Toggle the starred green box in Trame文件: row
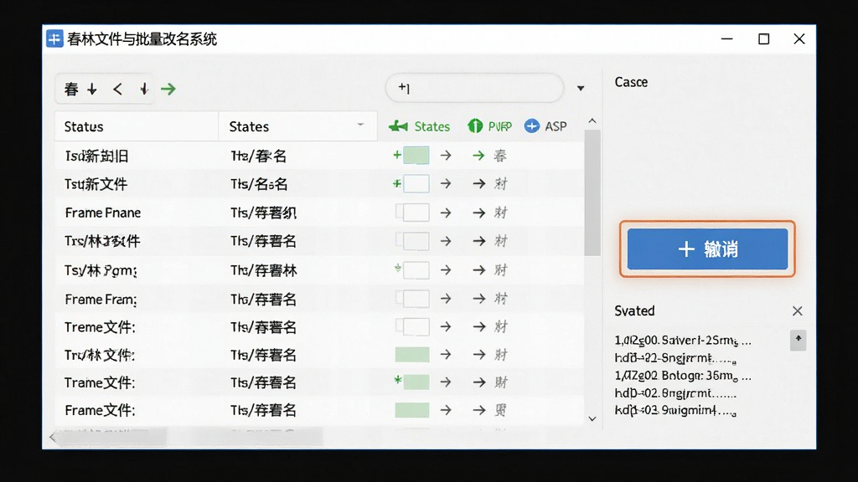Viewport: 858px width, 482px height. pyautogui.click(x=416, y=382)
